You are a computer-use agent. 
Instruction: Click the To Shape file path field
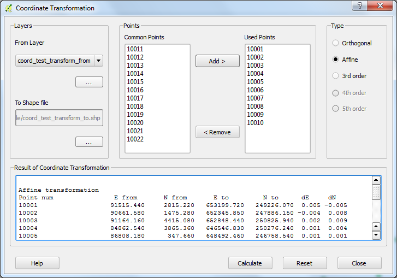59,118
